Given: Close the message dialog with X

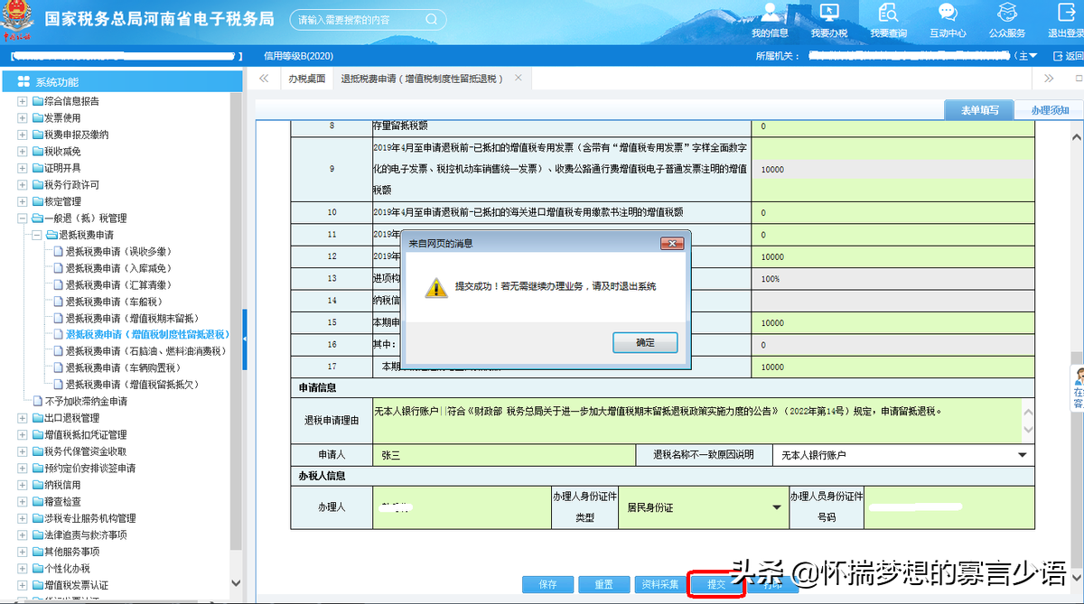Looking at the screenshot, I should 671,244.
